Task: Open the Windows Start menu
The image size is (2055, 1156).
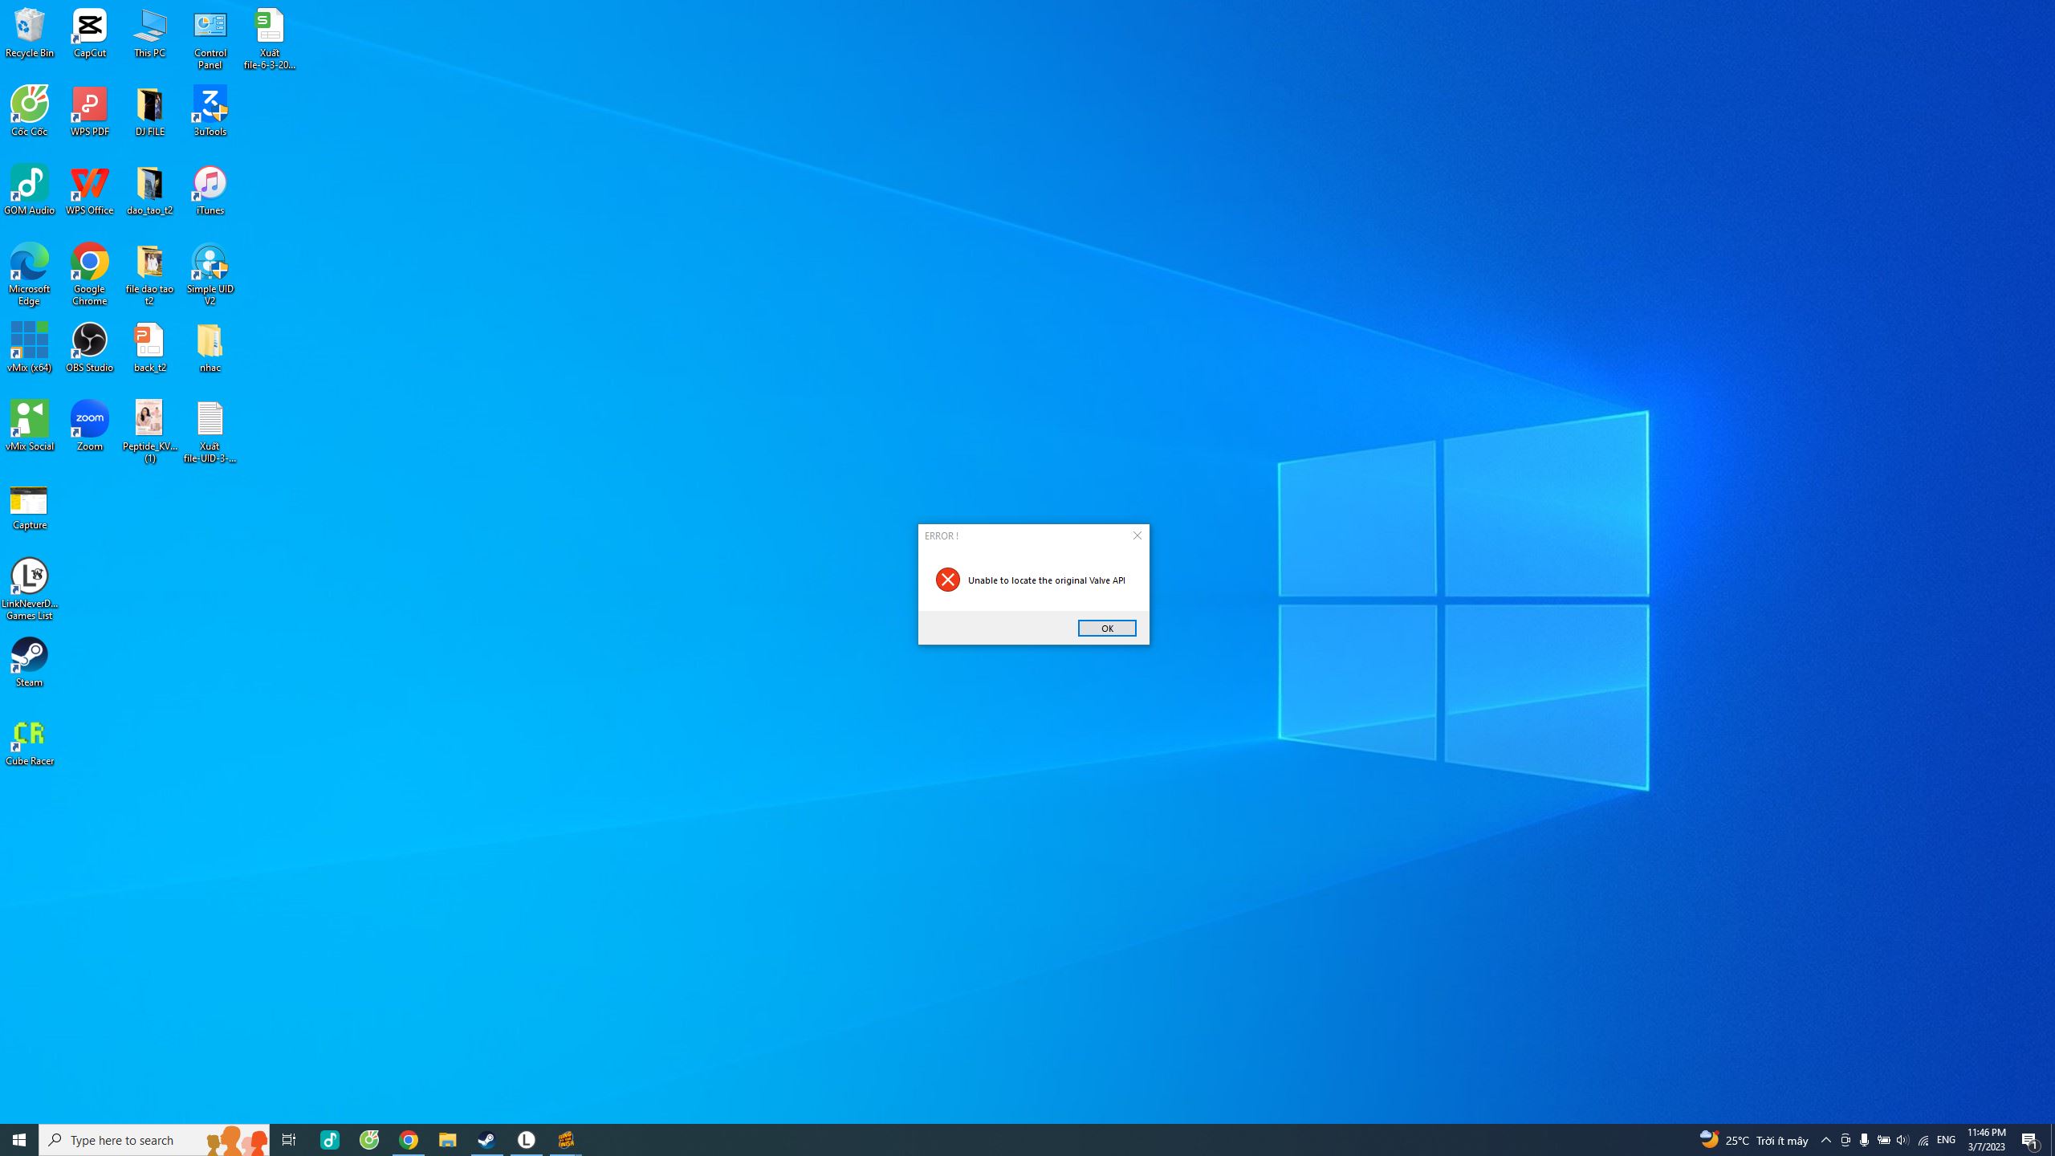Action: coord(19,1139)
